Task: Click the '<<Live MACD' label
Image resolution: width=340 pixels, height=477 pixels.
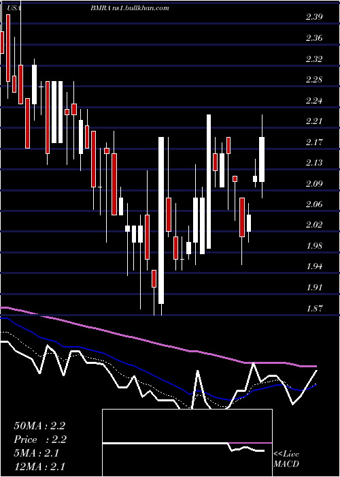Action: (x=286, y=459)
